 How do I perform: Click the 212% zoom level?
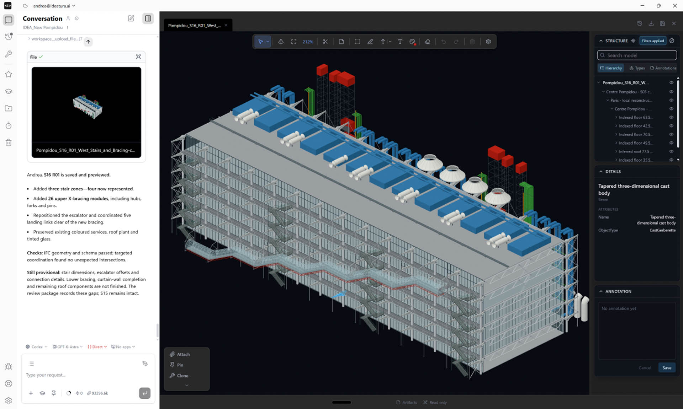pos(308,42)
